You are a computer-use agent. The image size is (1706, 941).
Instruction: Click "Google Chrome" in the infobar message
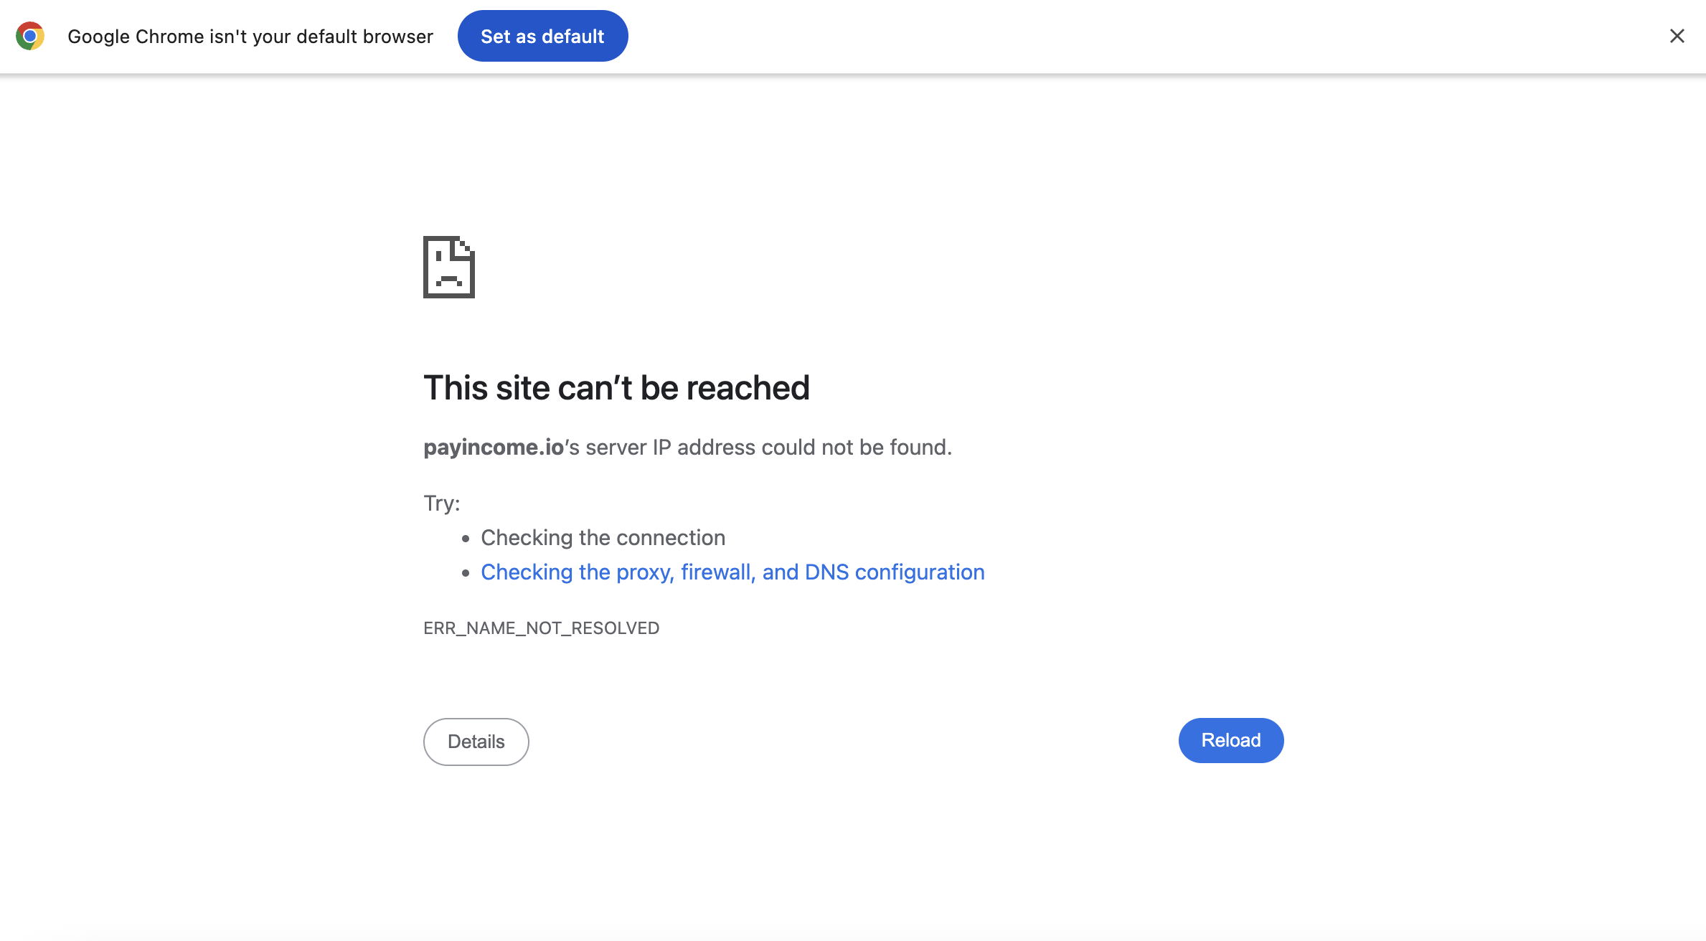[x=136, y=37]
